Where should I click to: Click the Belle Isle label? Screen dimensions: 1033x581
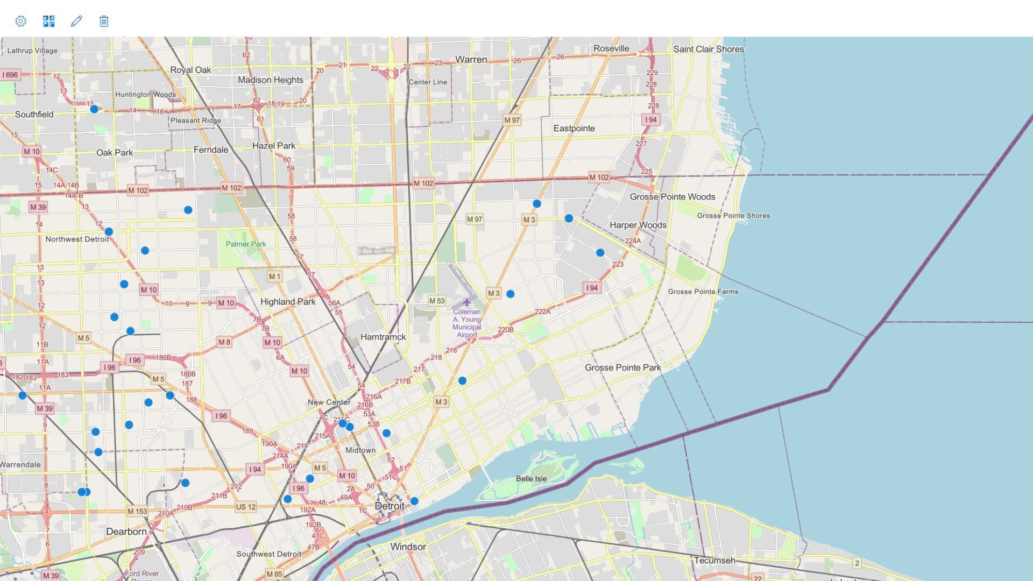pos(530,478)
